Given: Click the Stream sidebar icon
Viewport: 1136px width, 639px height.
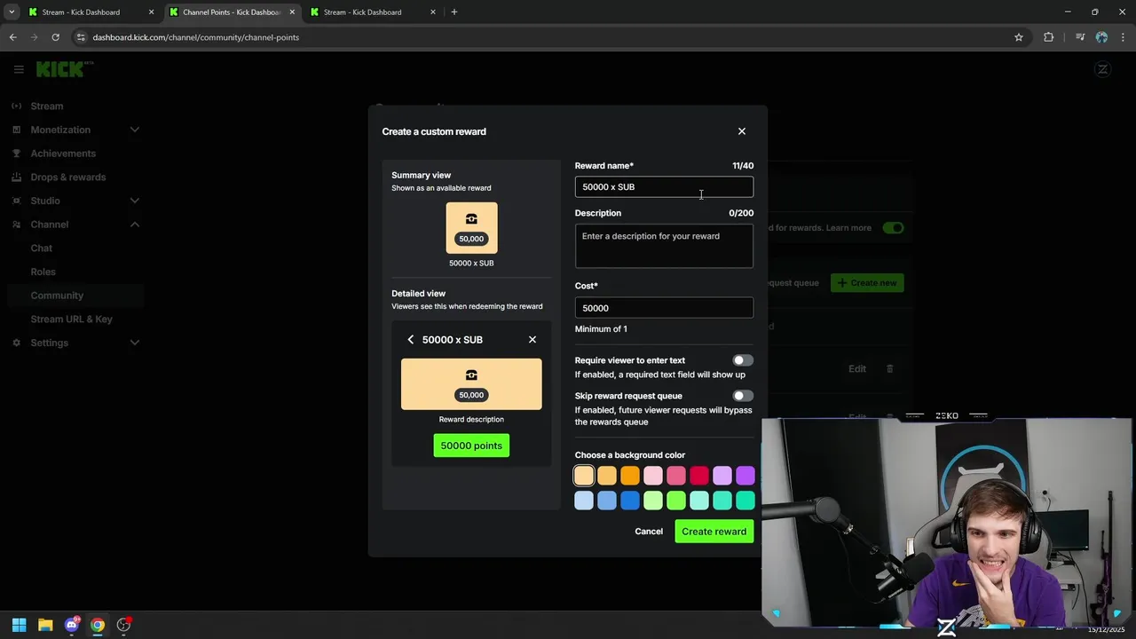Looking at the screenshot, I should 16,106.
